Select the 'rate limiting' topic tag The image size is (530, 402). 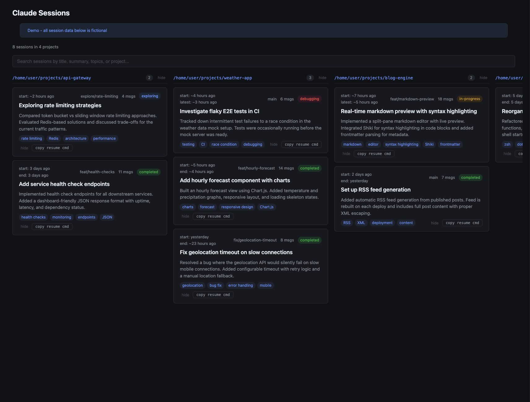coord(32,139)
